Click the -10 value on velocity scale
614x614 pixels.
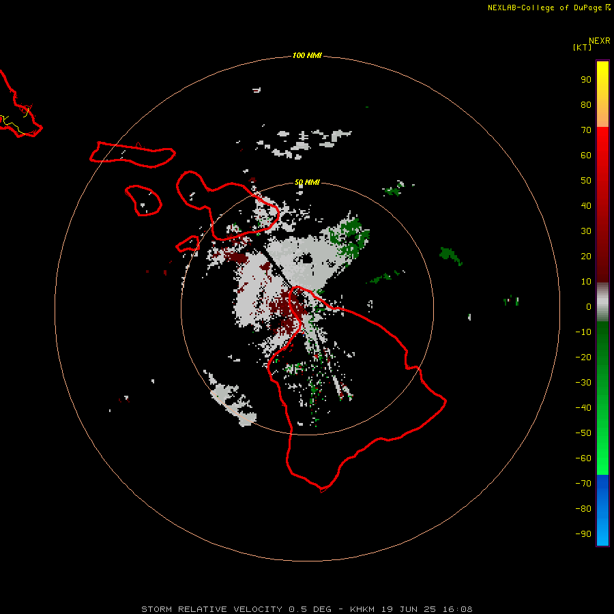click(583, 332)
